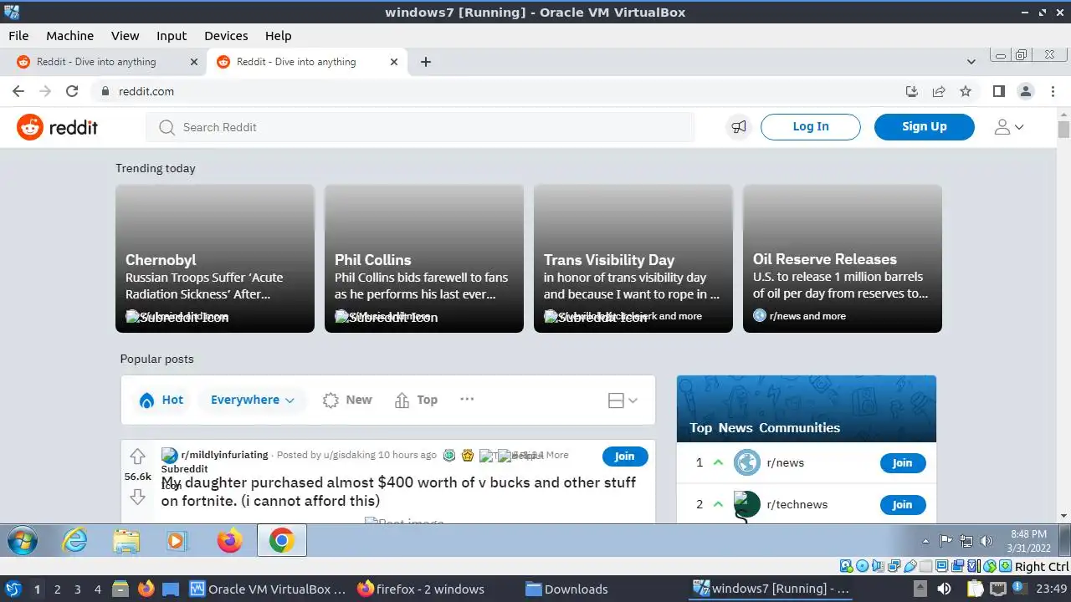Switch to host workspace 2
This screenshot has height=602, width=1071.
(57, 589)
